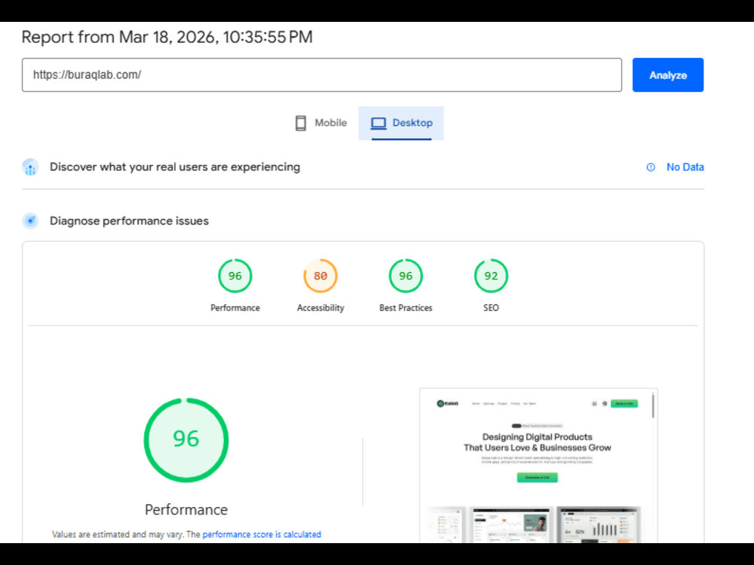Click the diagnose performance issues icon
Viewport: 754px width, 565px height.
(30, 221)
